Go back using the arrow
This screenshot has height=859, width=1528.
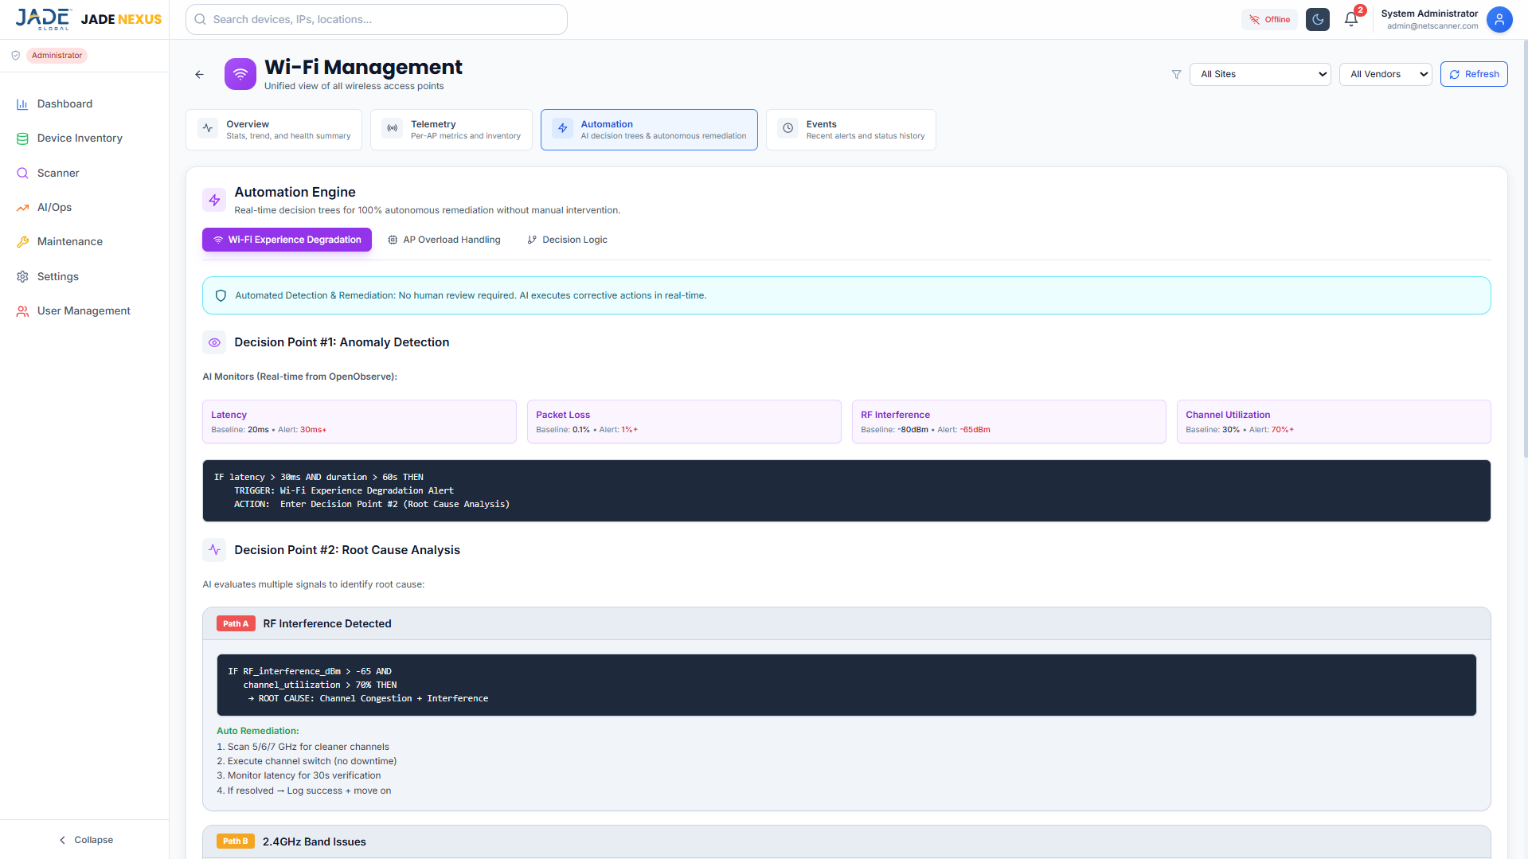(199, 74)
